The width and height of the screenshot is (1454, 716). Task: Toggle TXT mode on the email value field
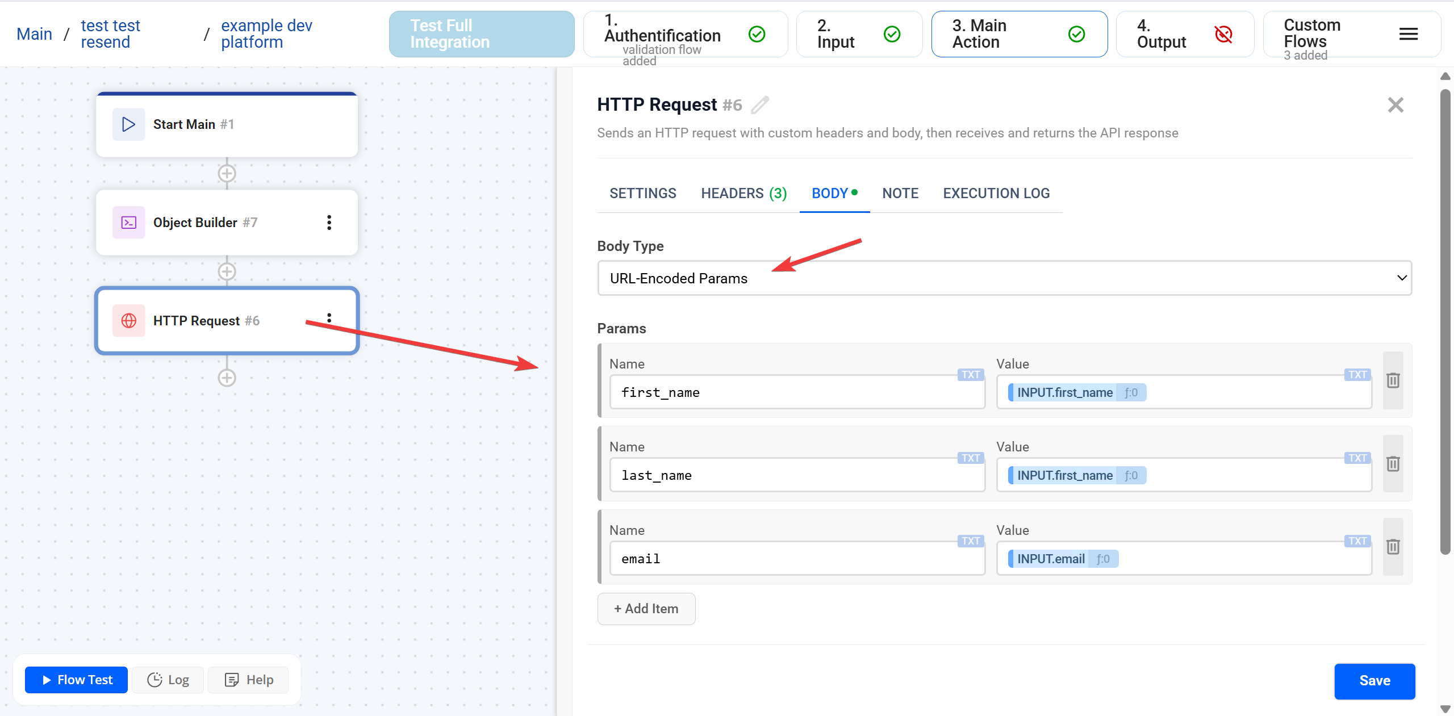1357,541
